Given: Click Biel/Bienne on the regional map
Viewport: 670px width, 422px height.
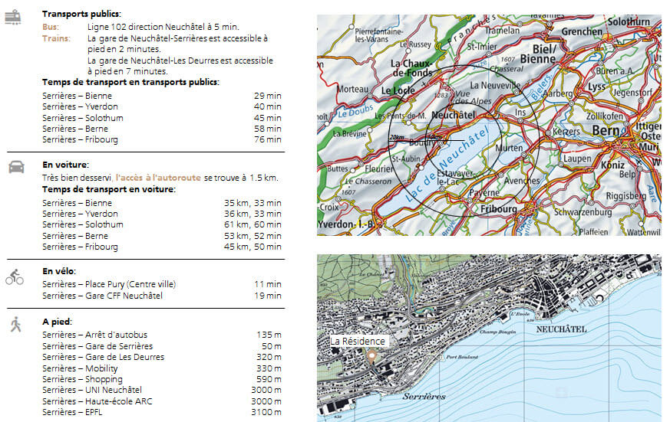Looking at the screenshot, I should click(540, 54).
